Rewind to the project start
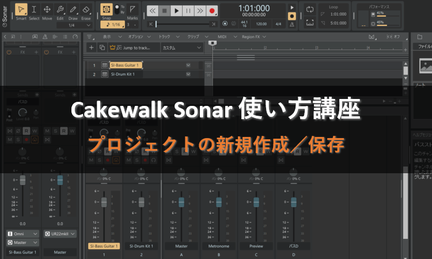The width and height of the screenshot is (432, 259). click(x=152, y=10)
